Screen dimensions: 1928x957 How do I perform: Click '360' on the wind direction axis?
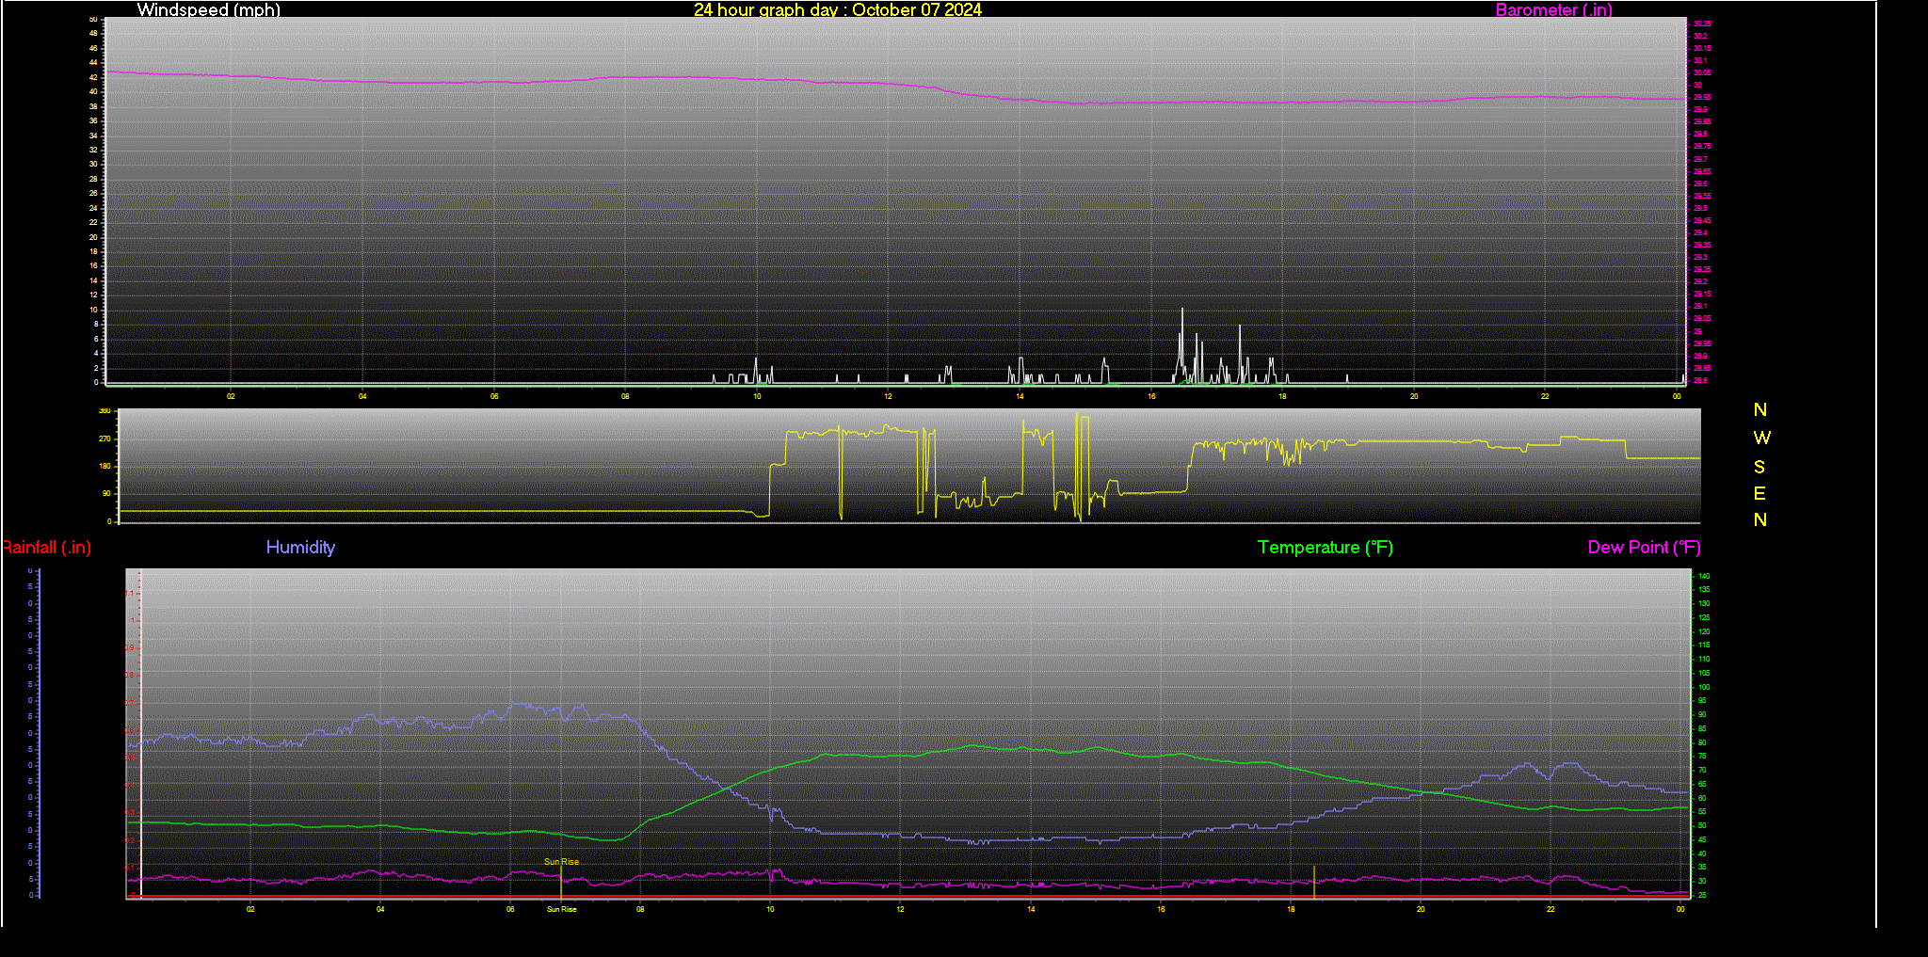tap(104, 411)
